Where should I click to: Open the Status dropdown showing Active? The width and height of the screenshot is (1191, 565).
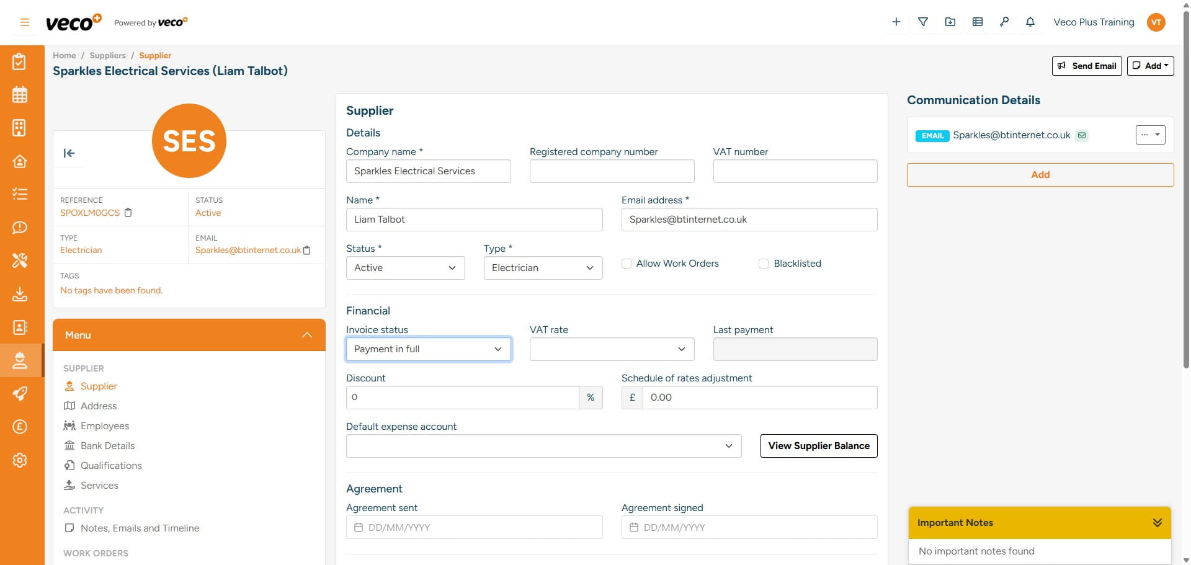[405, 268]
